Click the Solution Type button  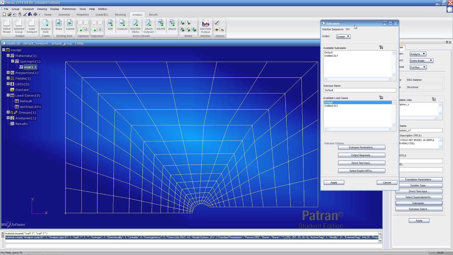[x=419, y=185]
